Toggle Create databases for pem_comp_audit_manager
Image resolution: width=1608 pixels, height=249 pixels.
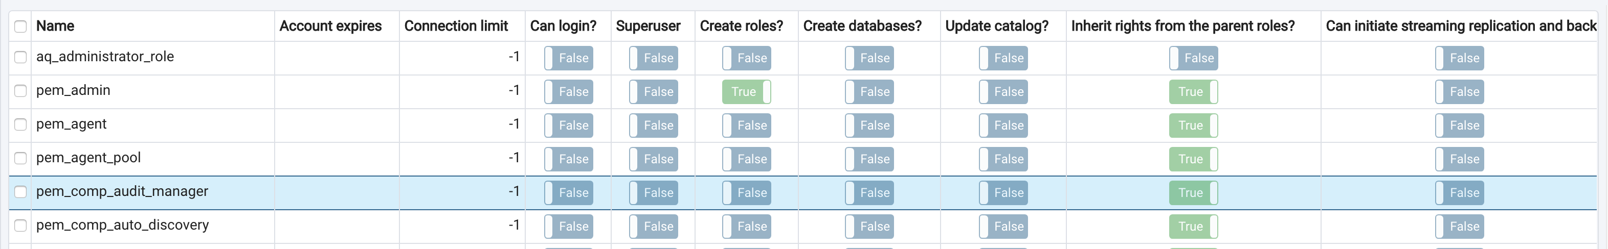point(869,192)
